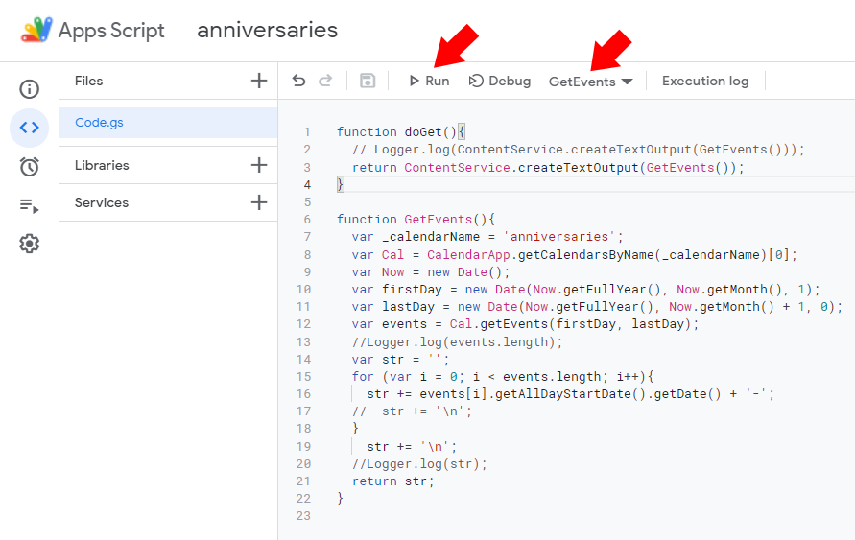Save project with floppy disk icon
Viewport: 855px width, 540px height.
(x=368, y=81)
